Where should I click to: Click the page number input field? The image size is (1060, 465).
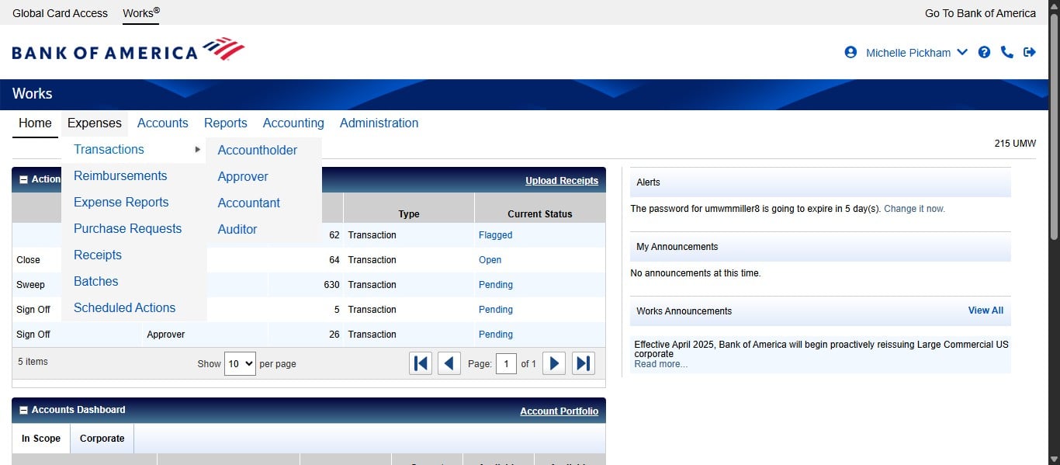pyautogui.click(x=506, y=363)
